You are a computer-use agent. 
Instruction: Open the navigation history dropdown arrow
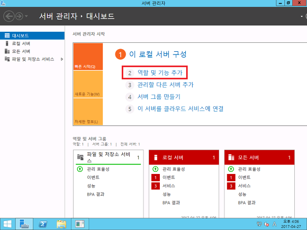click(x=26, y=16)
